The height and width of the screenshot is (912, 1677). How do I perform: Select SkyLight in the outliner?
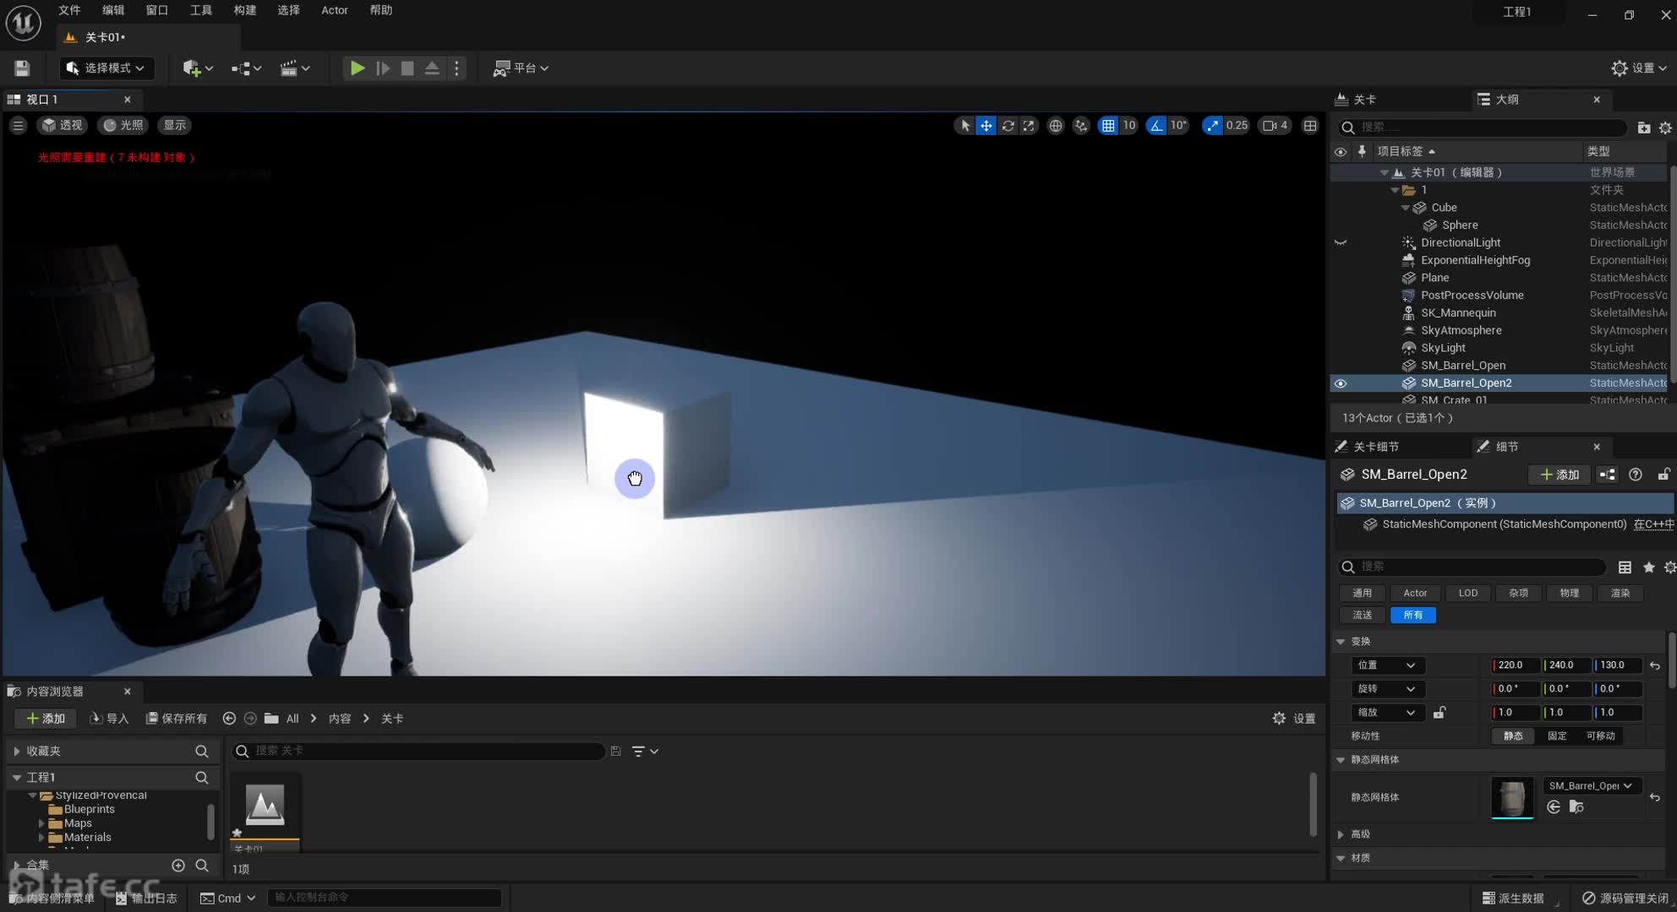tap(1444, 348)
